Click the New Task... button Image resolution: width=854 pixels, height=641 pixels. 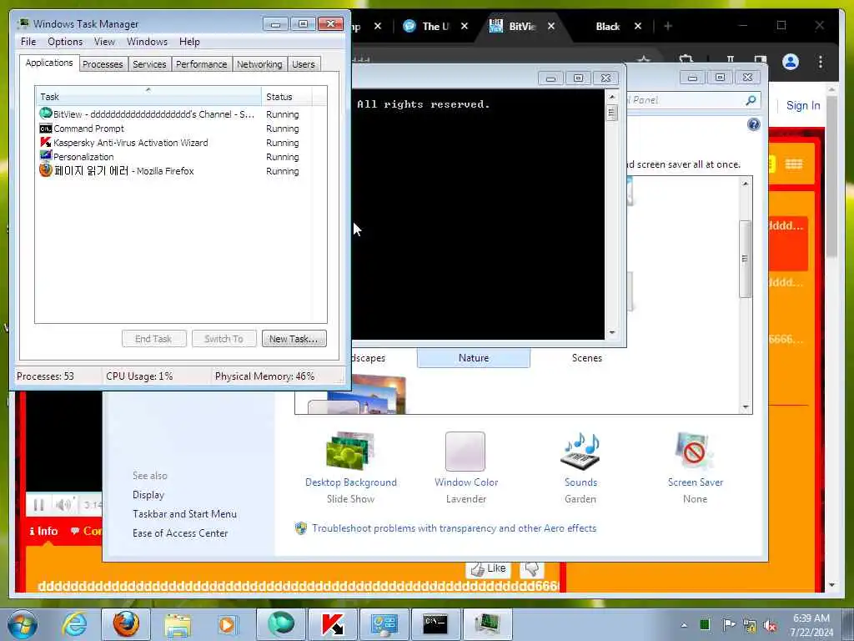[294, 339]
